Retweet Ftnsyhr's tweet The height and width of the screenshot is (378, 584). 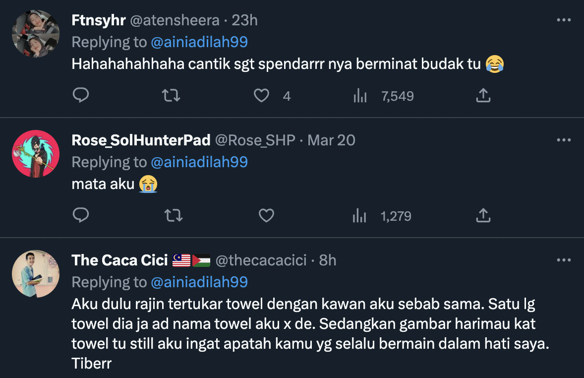[172, 95]
